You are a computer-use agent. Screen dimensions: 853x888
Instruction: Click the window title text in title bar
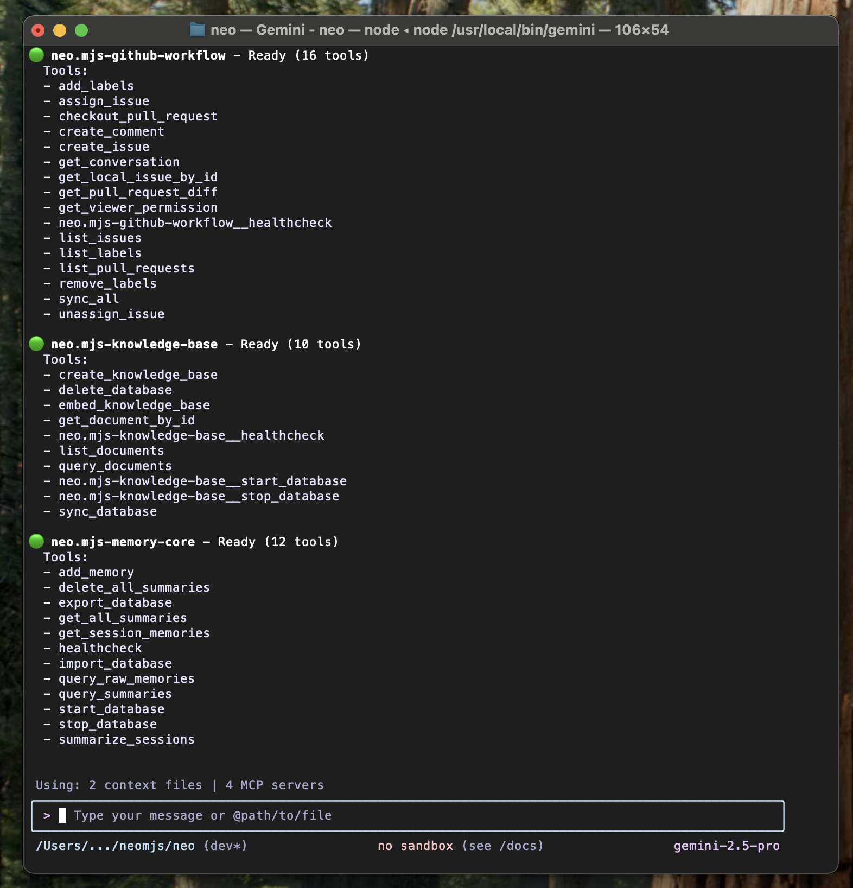click(440, 30)
